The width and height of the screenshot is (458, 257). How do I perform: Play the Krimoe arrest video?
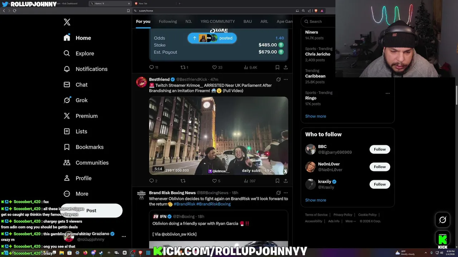point(218,136)
